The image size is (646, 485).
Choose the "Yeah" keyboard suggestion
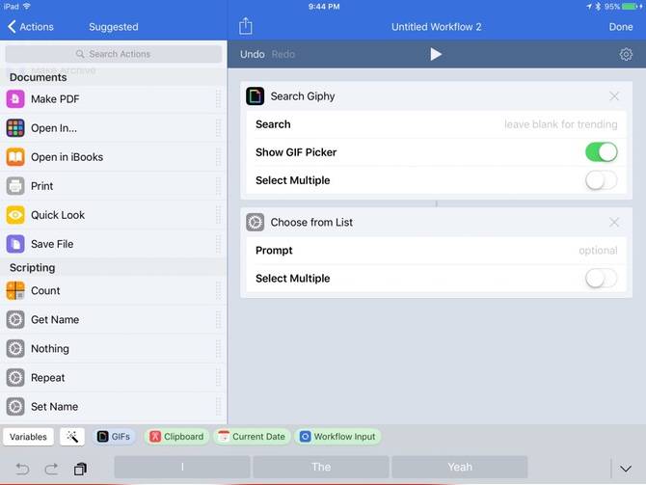point(460,467)
